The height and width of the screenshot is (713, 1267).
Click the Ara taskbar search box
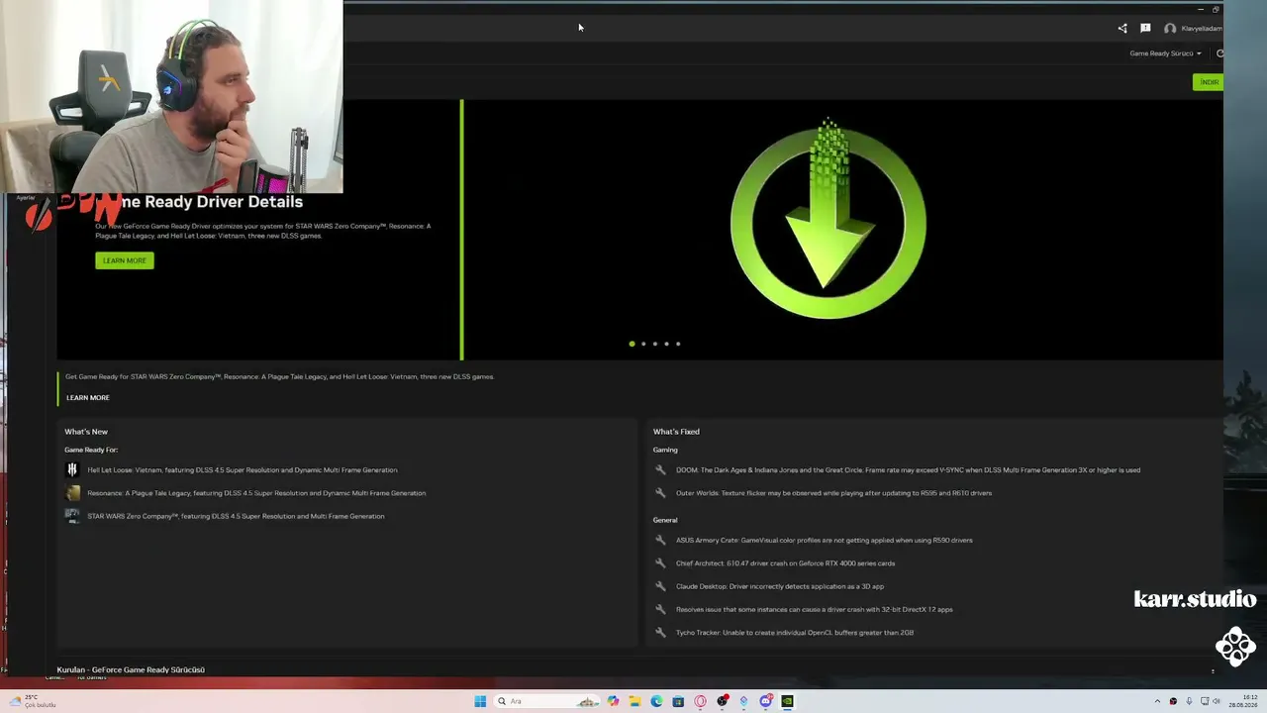point(547,701)
